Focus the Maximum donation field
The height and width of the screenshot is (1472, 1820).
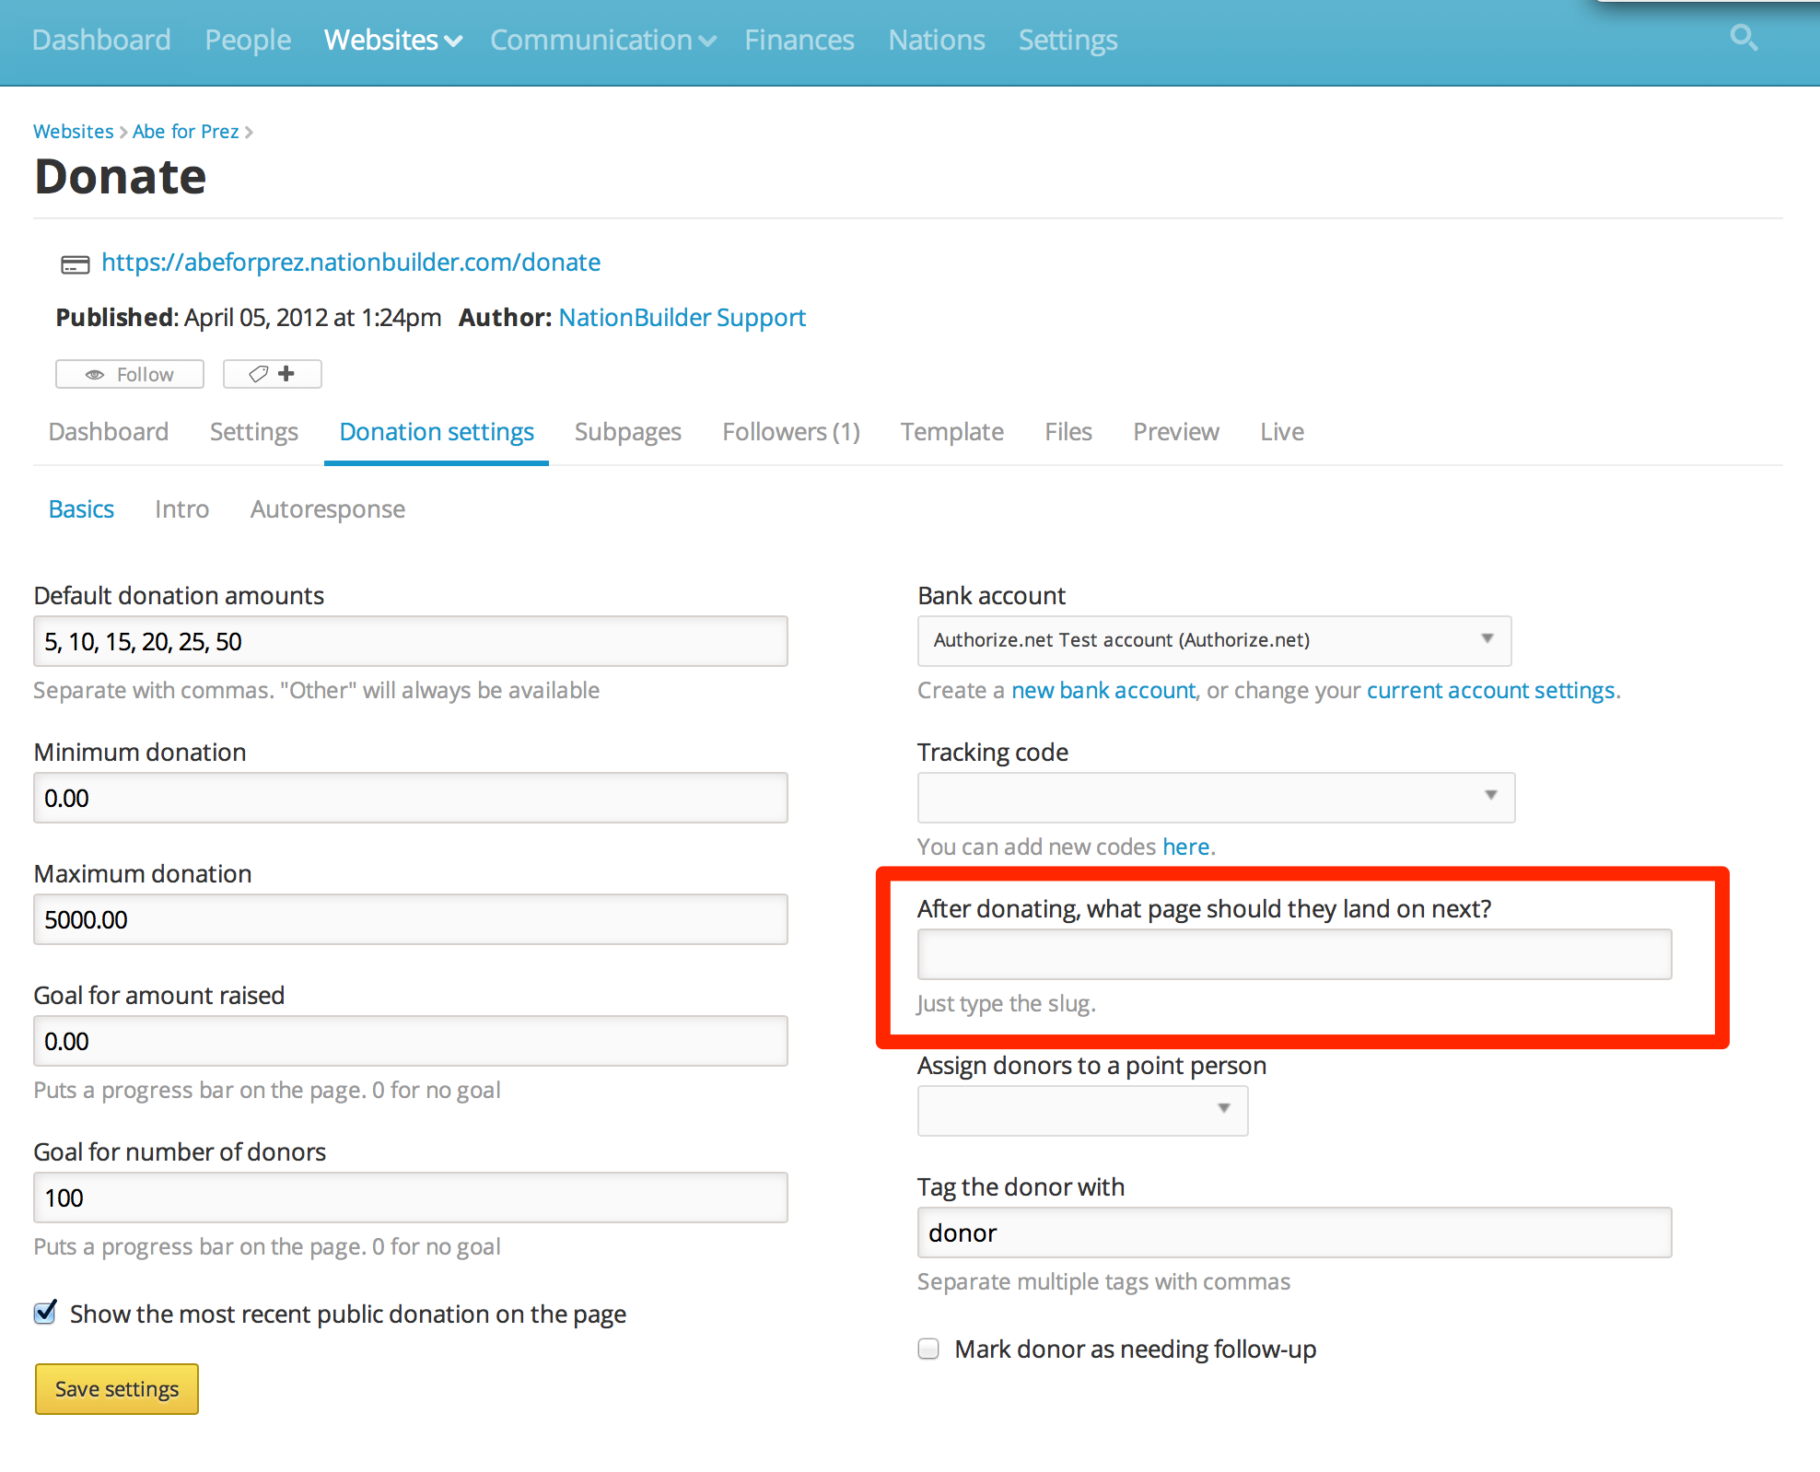pyautogui.click(x=411, y=919)
